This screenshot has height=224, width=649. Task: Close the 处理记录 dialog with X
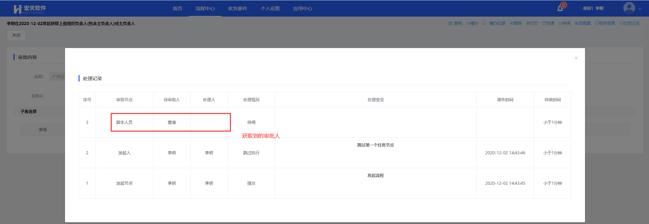tap(576, 58)
